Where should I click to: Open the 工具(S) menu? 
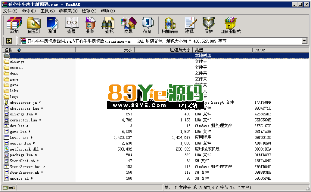(x=47, y=11)
